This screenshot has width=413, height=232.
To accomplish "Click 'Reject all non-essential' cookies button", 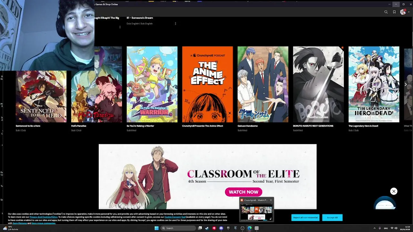I will coord(305,217).
